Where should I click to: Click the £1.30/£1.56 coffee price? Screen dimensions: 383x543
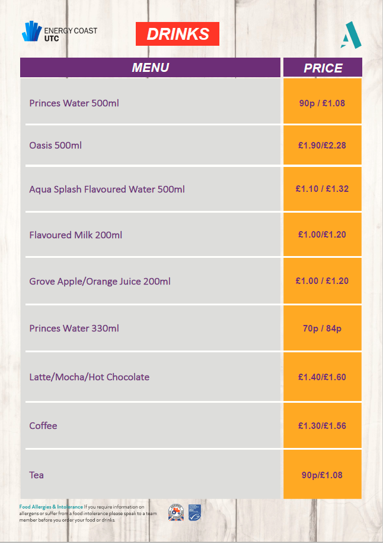(323, 425)
